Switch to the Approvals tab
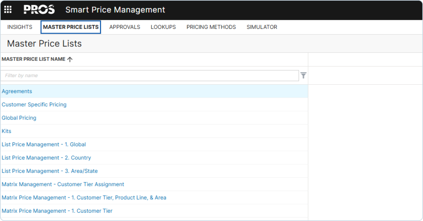The width and height of the screenshot is (423, 221). click(125, 27)
